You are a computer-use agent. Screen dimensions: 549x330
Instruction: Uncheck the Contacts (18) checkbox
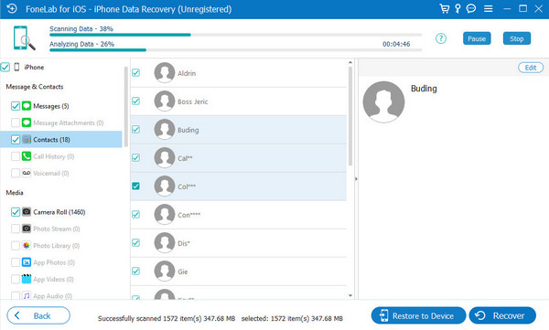(x=16, y=140)
